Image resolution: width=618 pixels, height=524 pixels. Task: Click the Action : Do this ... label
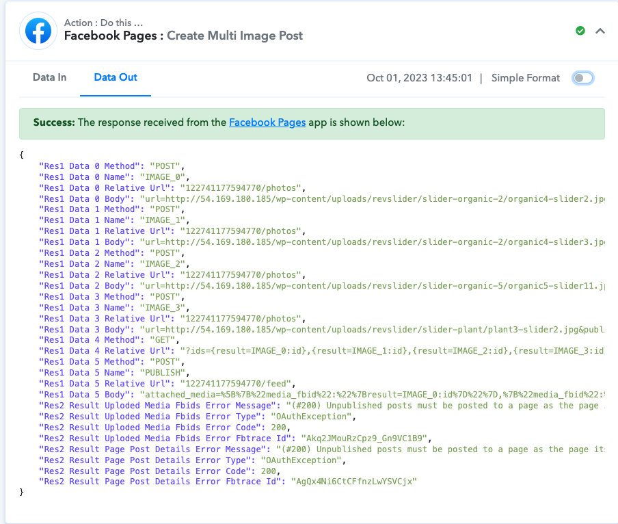pyautogui.click(x=103, y=23)
